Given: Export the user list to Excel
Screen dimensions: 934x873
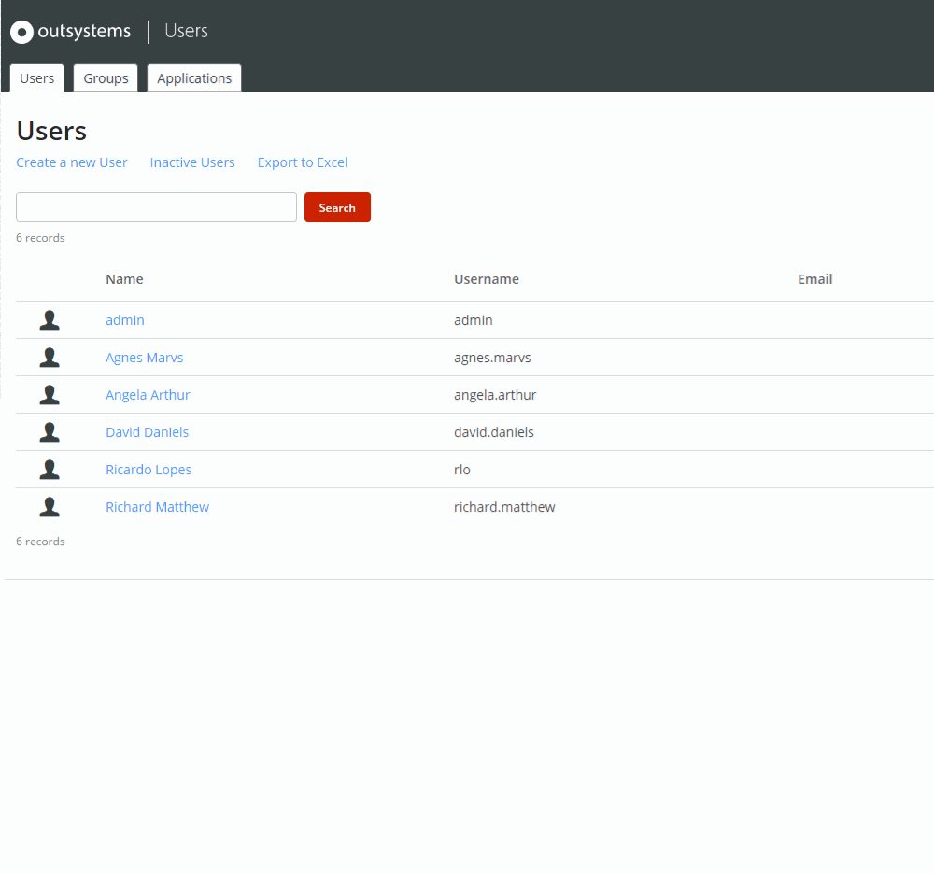Looking at the screenshot, I should click(302, 162).
